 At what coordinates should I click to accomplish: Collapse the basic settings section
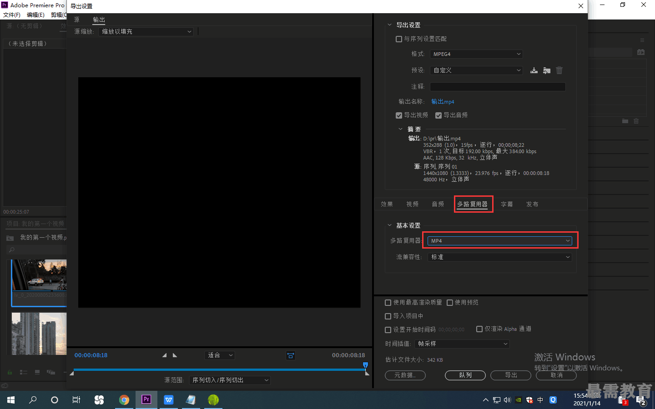389,225
